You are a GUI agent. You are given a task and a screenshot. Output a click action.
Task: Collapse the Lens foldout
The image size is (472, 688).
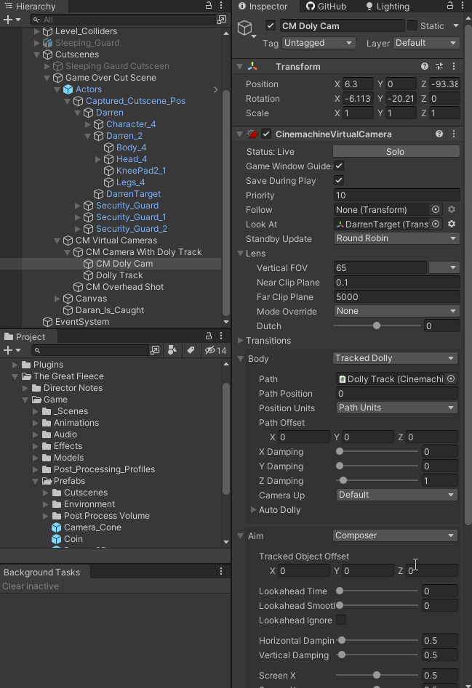click(x=240, y=253)
